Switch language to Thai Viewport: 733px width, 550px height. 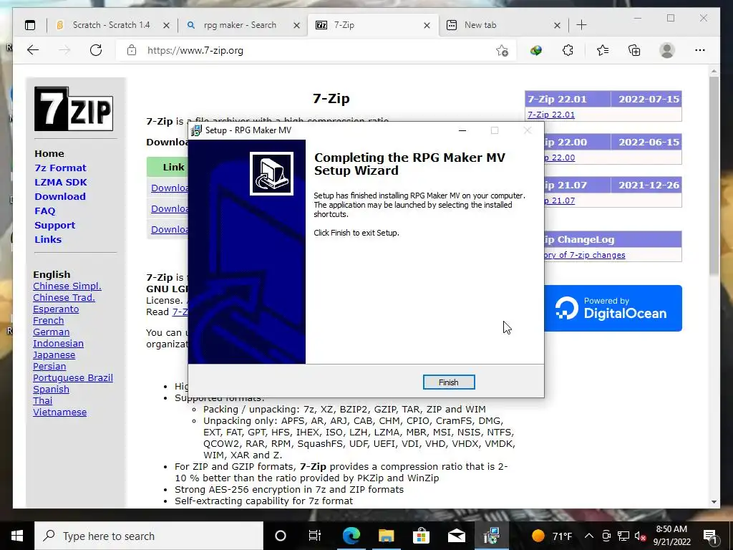[x=42, y=401]
